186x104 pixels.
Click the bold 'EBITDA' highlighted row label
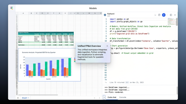point(20,42)
